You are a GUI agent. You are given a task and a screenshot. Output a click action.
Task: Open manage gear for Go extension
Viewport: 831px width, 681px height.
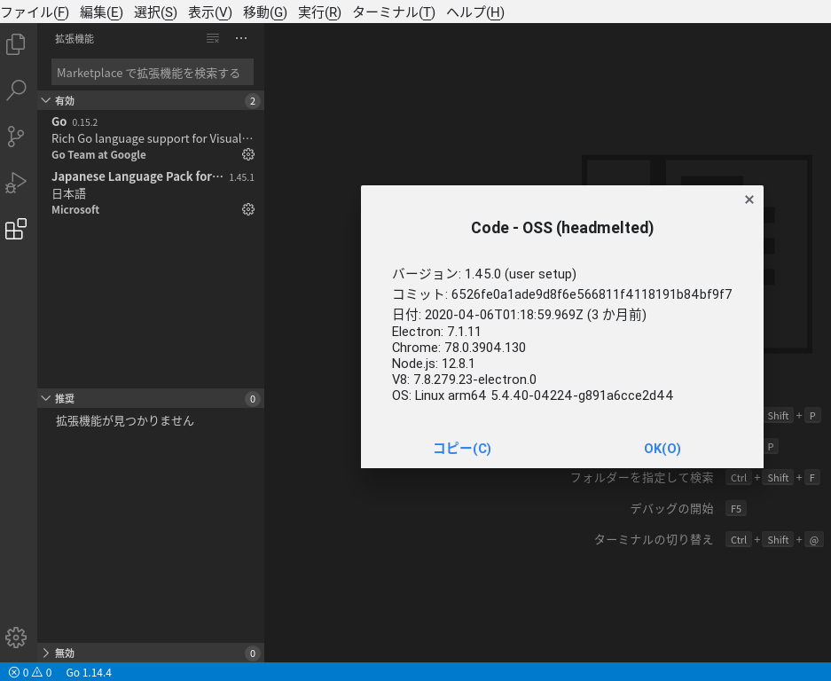click(x=248, y=154)
